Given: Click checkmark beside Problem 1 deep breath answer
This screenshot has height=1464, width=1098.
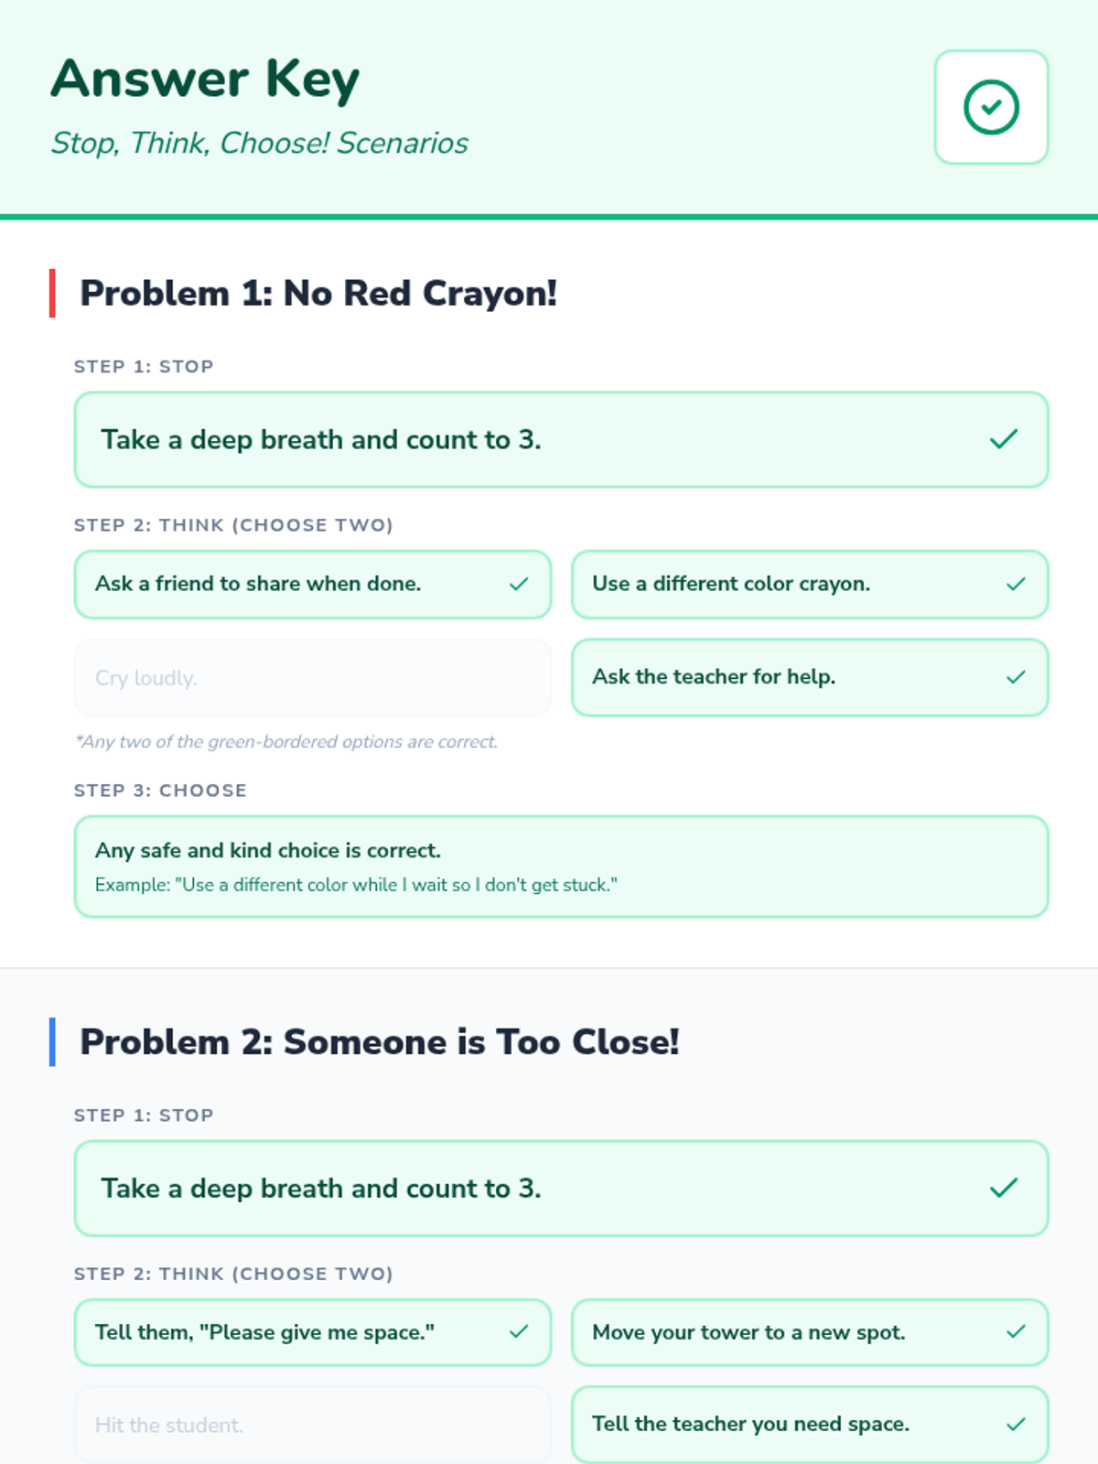Looking at the screenshot, I should coord(1004,439).
